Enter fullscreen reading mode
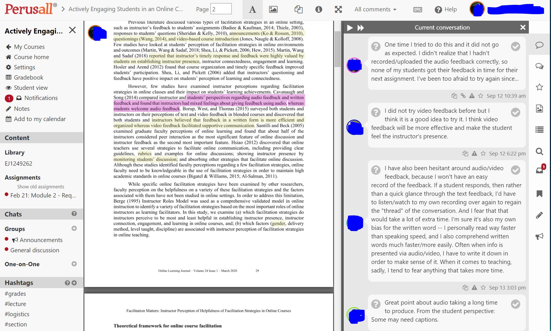The width and height of the screenshot is (551, 331). [x=338, y=9]
